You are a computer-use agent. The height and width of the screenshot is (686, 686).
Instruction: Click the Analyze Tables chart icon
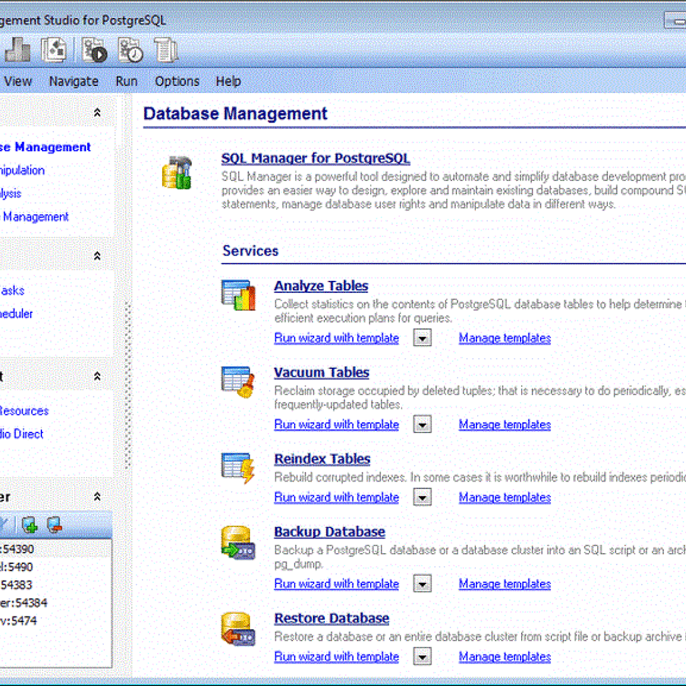point(238,295)
